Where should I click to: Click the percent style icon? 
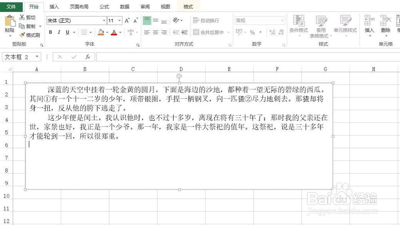point(252,32)
